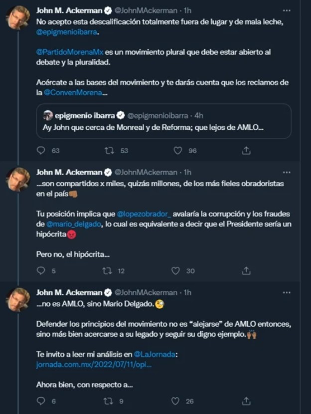Open the more options menu on first tweet
This screenshot has width=311, height=414.
pos(287,10)
